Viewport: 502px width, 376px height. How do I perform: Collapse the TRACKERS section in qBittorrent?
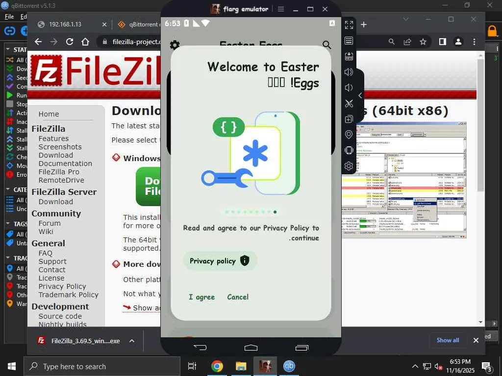point(8,258)
